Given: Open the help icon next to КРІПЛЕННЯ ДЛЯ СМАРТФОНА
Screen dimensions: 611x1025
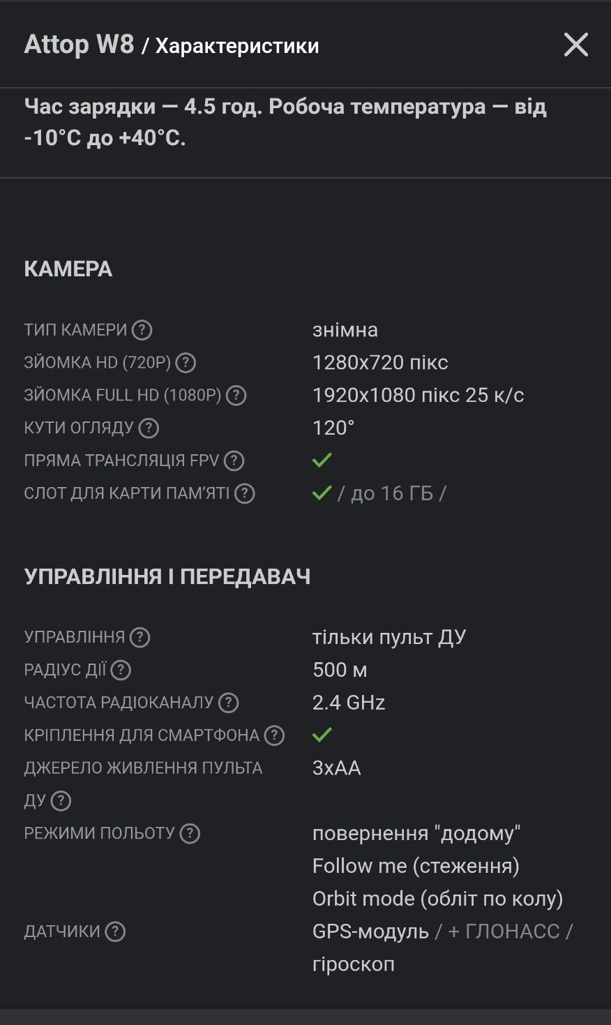Looking at the screenshot, I should point(274,735).
